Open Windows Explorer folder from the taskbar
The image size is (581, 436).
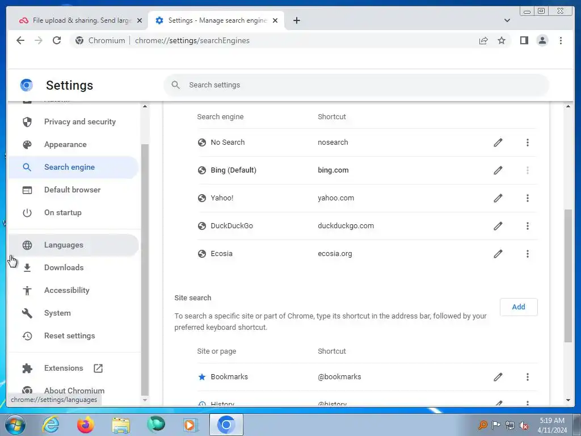(121, 425)
